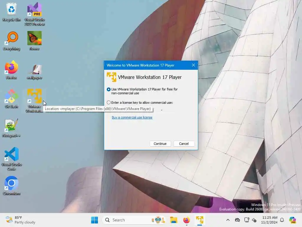
Task: Click the OneDrive tray icon
Action: pyautogui.click(x=237, y=220)
